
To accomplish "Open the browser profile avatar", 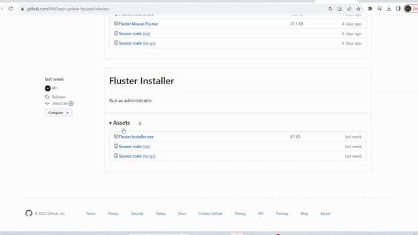I will click(x=408, y=8).
